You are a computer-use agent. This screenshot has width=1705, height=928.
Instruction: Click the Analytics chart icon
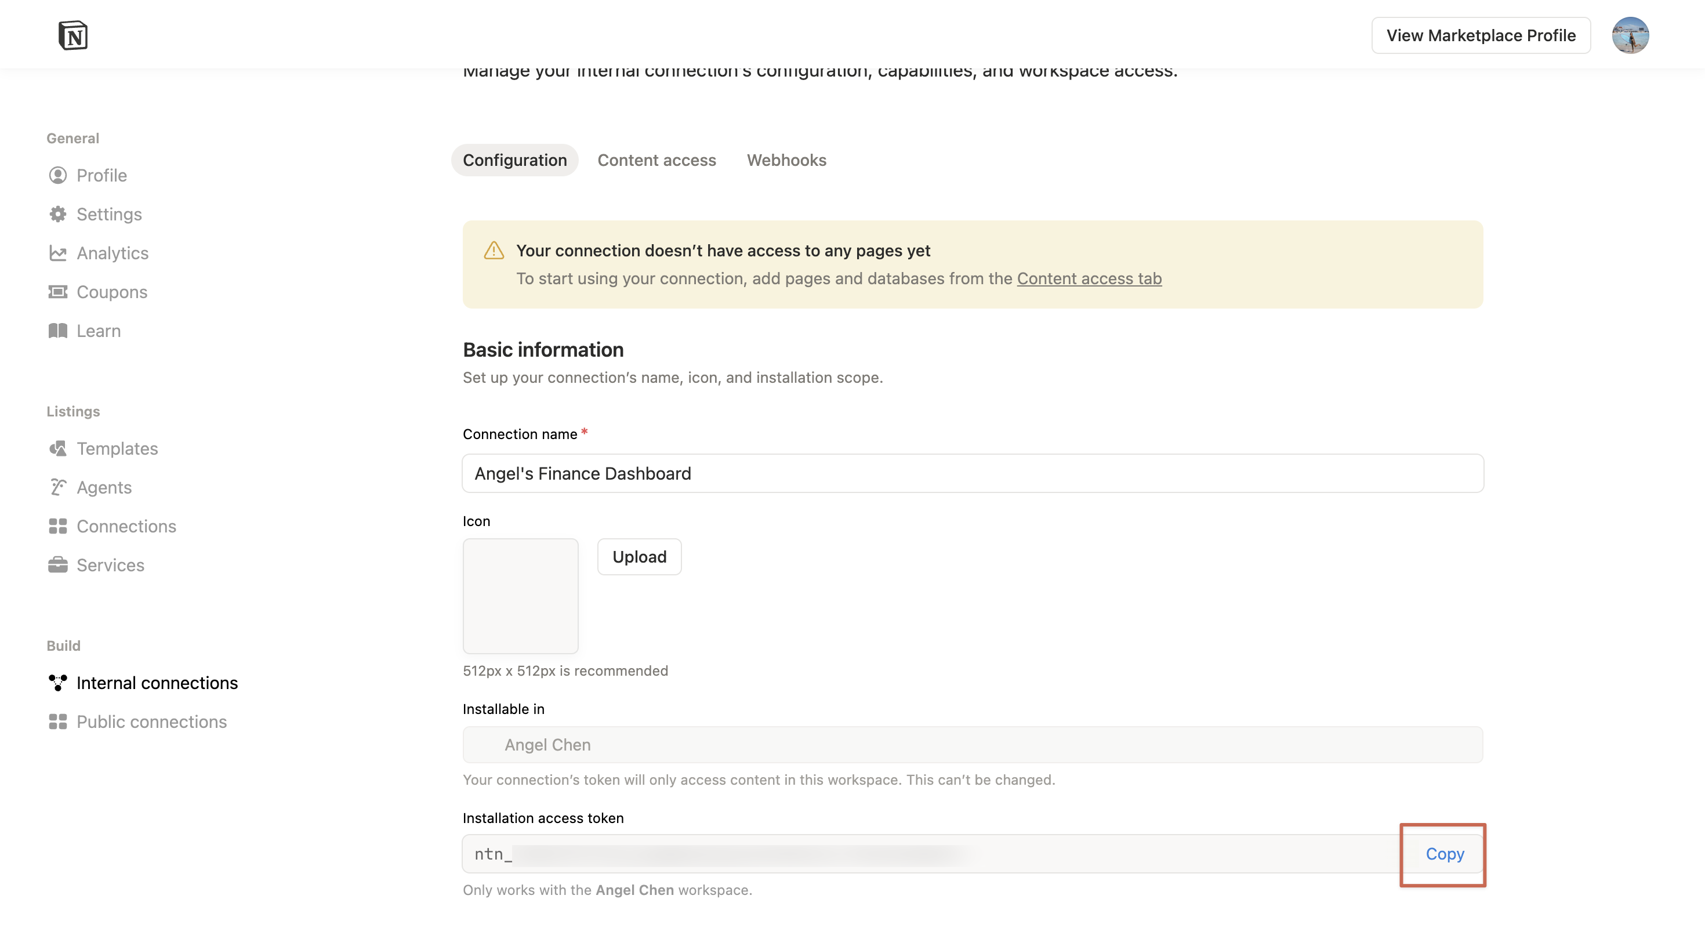(57, 253)
